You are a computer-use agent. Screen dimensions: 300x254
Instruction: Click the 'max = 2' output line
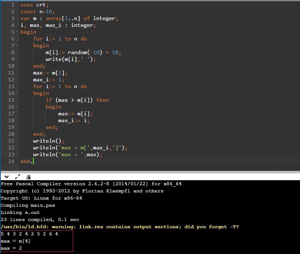click(11, 248)
